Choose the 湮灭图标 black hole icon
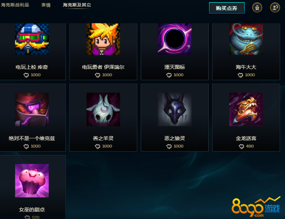 175,39
